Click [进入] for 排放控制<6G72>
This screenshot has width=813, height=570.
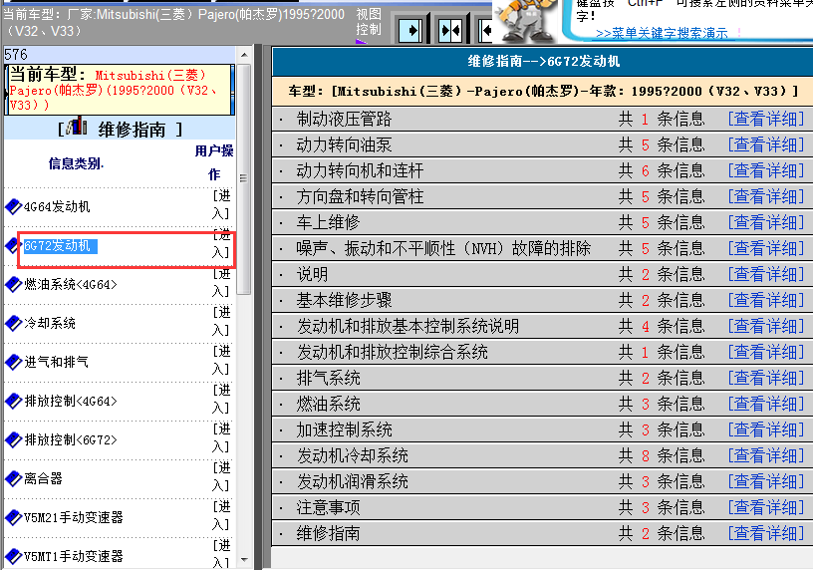(221, 437)
